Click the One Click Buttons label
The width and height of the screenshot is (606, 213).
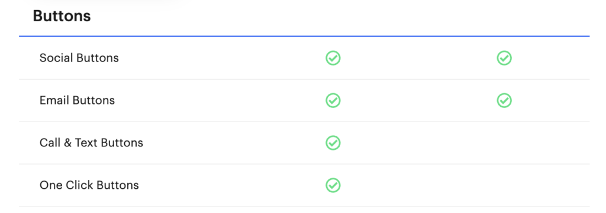tap(89, 185)
